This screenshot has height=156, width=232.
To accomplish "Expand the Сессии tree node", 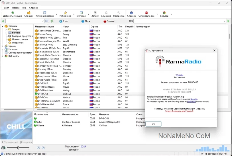I will point(3,46).
